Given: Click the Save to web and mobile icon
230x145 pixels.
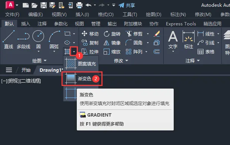Looking at the screenshot, I should (70, 6).
